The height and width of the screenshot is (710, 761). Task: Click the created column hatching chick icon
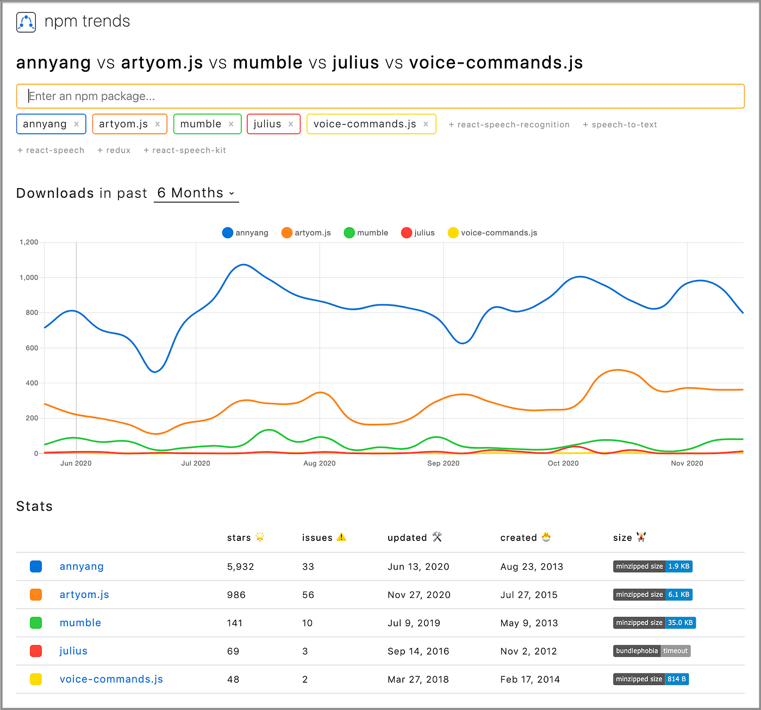coord(546,537)
